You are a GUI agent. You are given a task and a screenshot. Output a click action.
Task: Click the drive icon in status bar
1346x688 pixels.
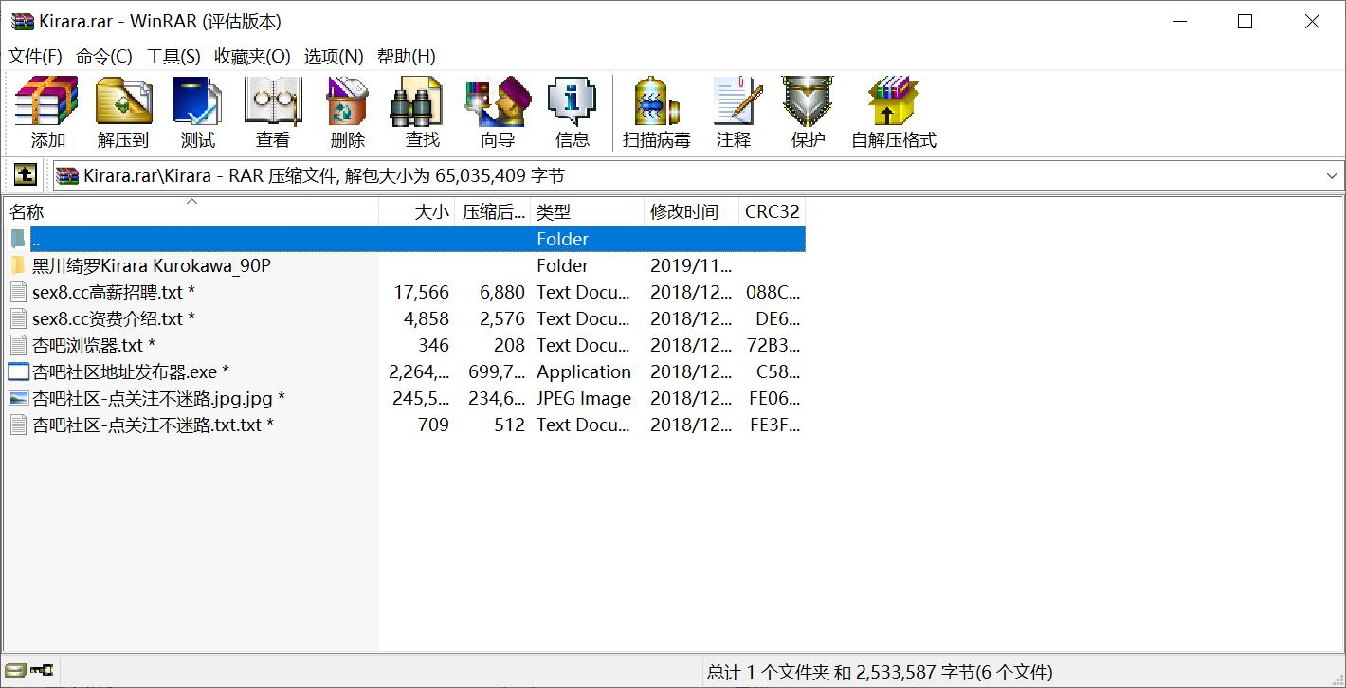[x=15, y=671]
